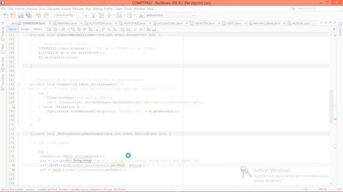Click the Find Next Occurrence icon
Screen dimensions: 343x192
click(85, 29)
